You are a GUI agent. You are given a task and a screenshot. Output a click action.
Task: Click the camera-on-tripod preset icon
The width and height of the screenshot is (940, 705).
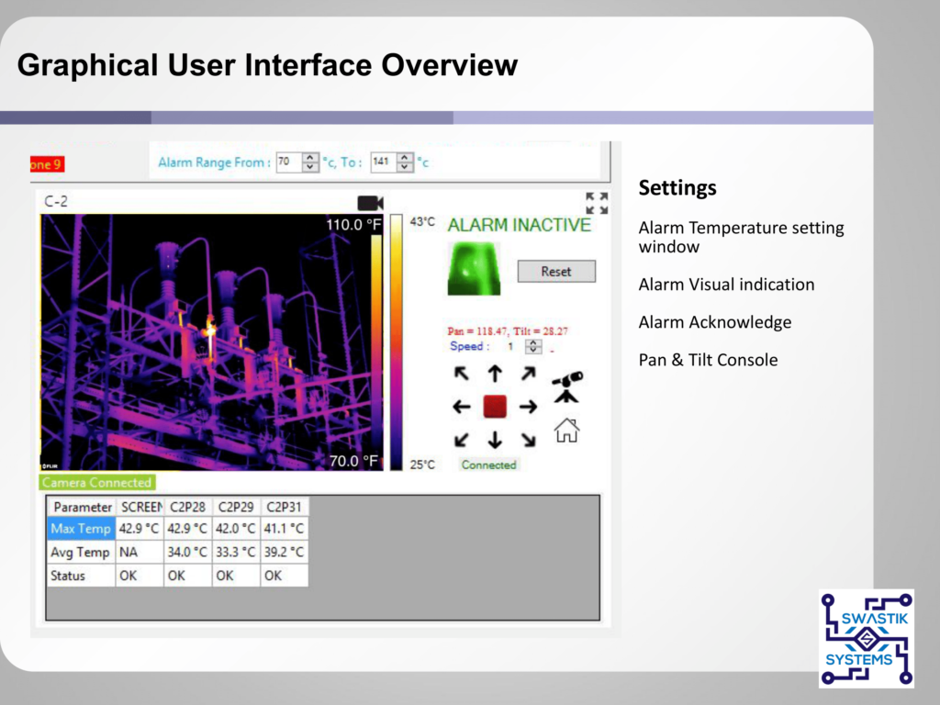(566, 387)
